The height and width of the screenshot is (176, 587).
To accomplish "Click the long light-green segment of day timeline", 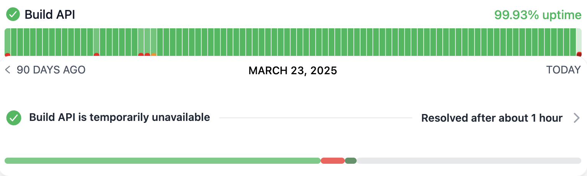I will click(162, 161).
